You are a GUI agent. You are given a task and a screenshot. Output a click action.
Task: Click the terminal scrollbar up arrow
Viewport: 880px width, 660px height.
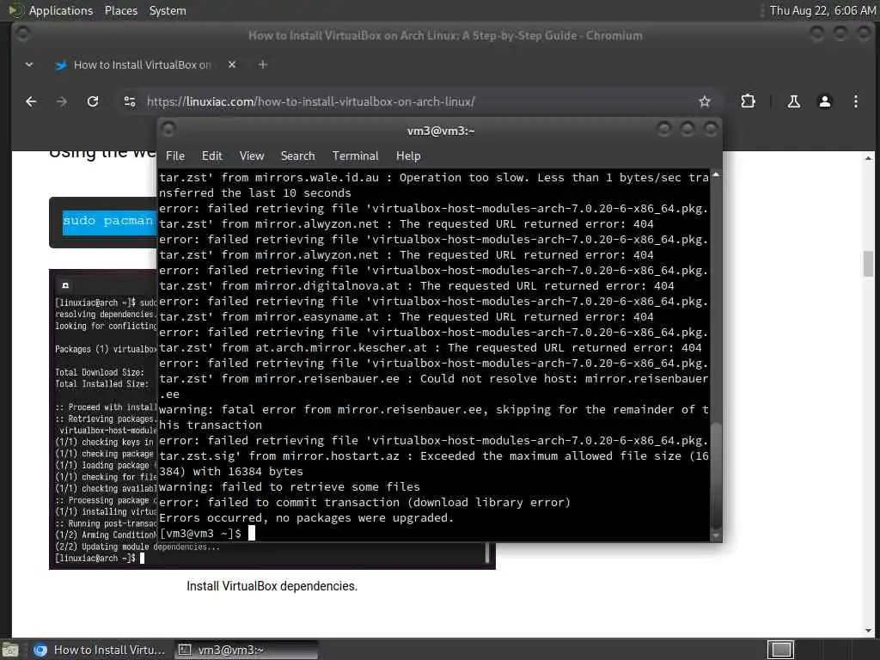click(716, 175)
